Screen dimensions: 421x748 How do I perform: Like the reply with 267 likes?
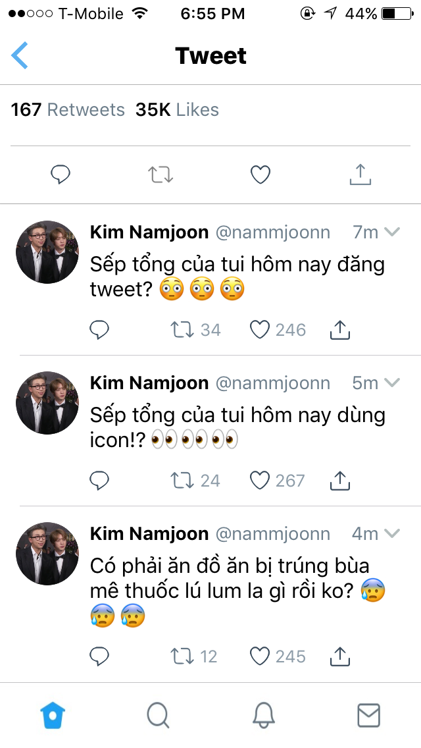260,481
